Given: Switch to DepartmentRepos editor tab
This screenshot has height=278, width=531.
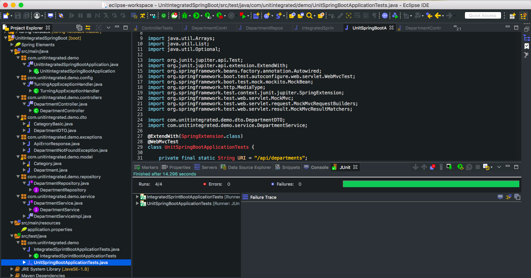Looking at the screenshot, I should [264, 28].
